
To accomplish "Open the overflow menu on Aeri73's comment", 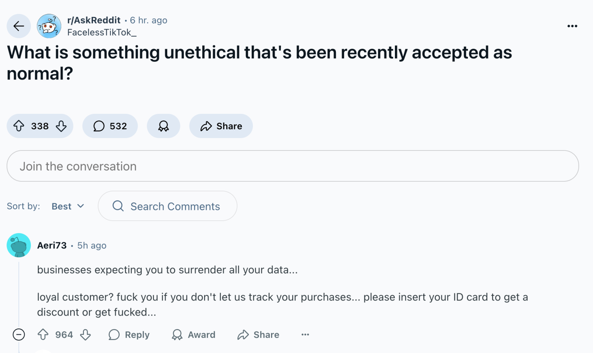I will pyautogui.click(x=305, y=334).
